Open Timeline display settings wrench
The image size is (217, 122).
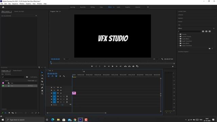(64, 76)
